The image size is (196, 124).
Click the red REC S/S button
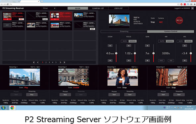coord(179,21)
